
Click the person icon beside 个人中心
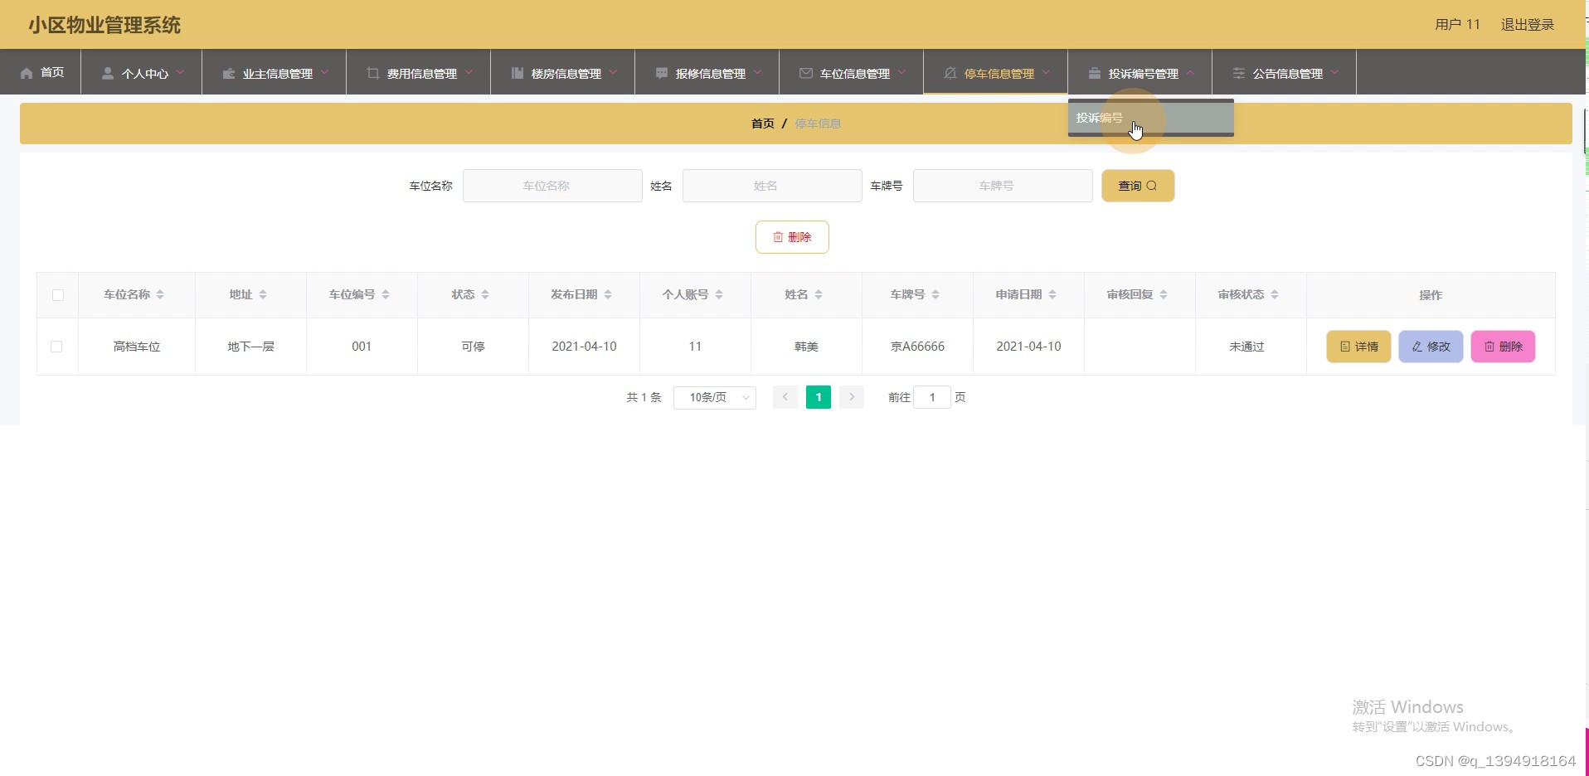click(x=108, y=73)
